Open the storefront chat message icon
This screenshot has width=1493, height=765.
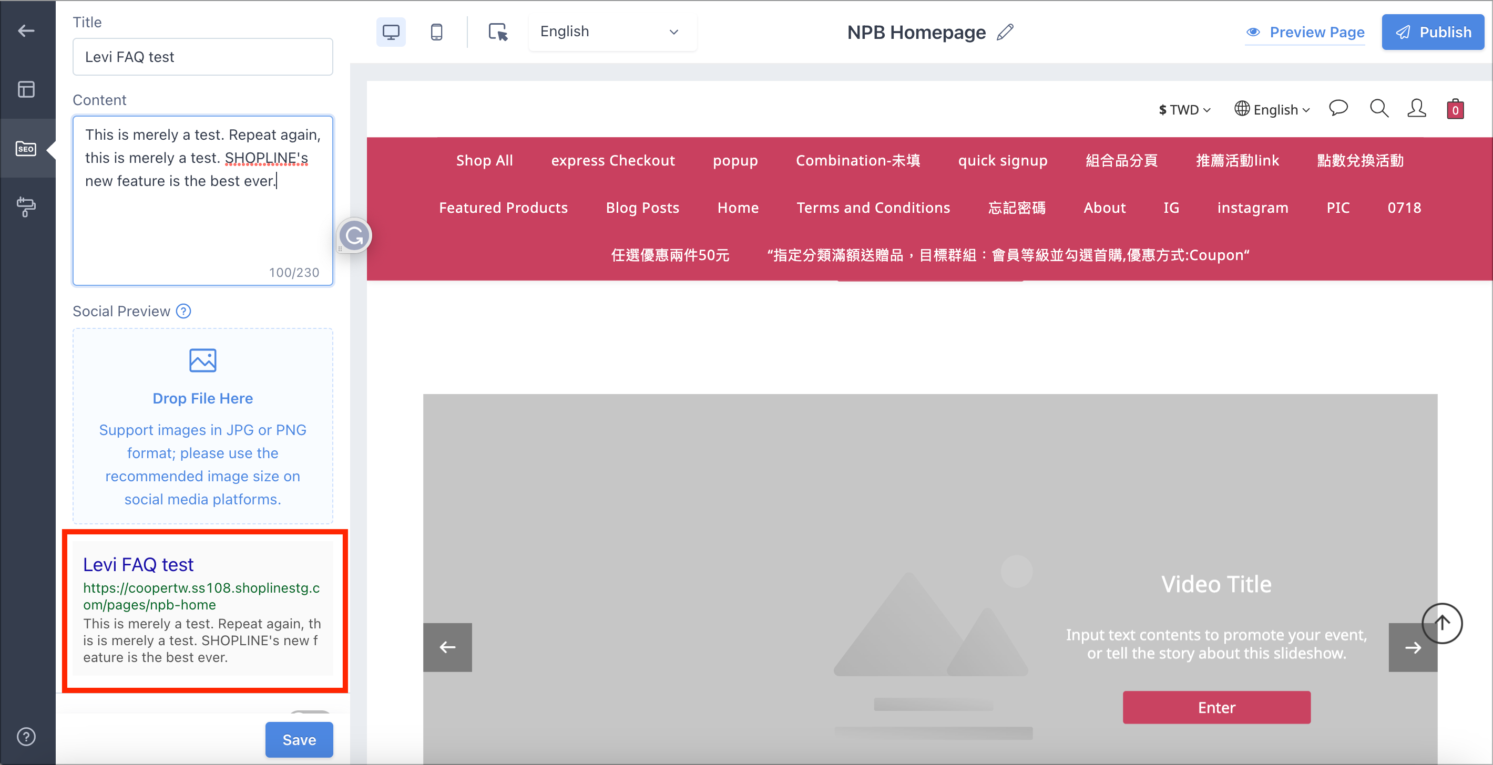tap(1338, 108)
